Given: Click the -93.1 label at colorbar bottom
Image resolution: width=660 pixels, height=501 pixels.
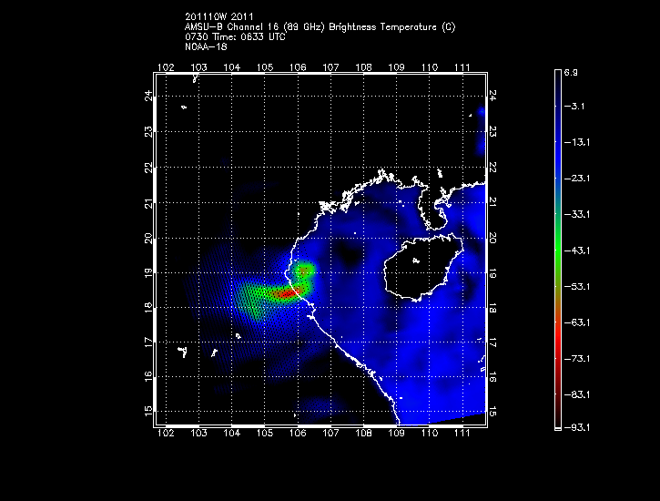Looking at the screenshot, I should (579, 427).
